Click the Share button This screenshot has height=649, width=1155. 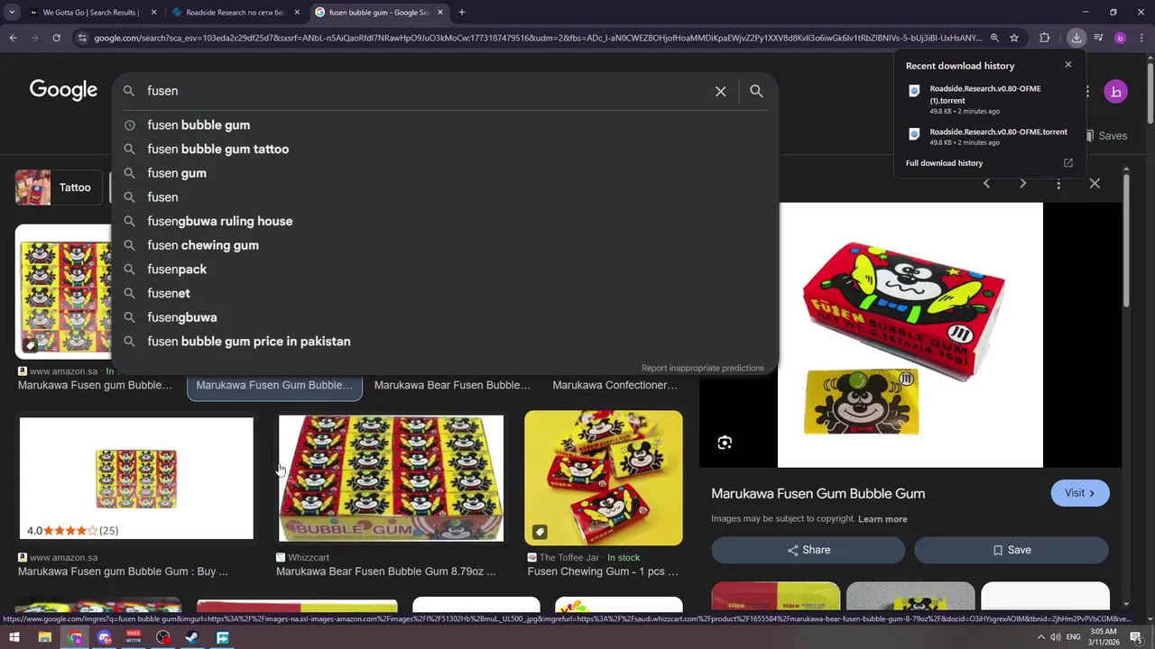(808, 550)
